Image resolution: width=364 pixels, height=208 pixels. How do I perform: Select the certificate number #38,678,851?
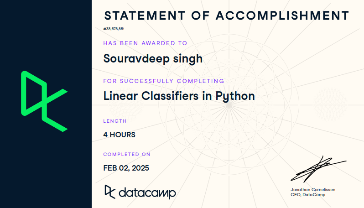(114, 29)
